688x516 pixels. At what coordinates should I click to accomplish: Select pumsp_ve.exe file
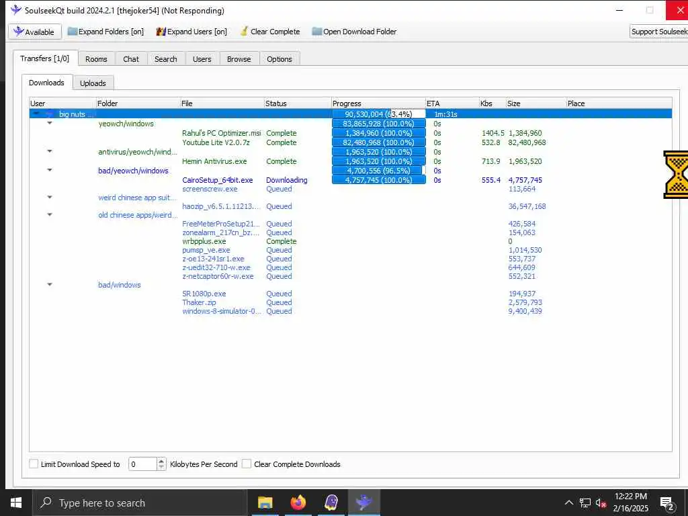pyautogui.click(x=206, y=250)
